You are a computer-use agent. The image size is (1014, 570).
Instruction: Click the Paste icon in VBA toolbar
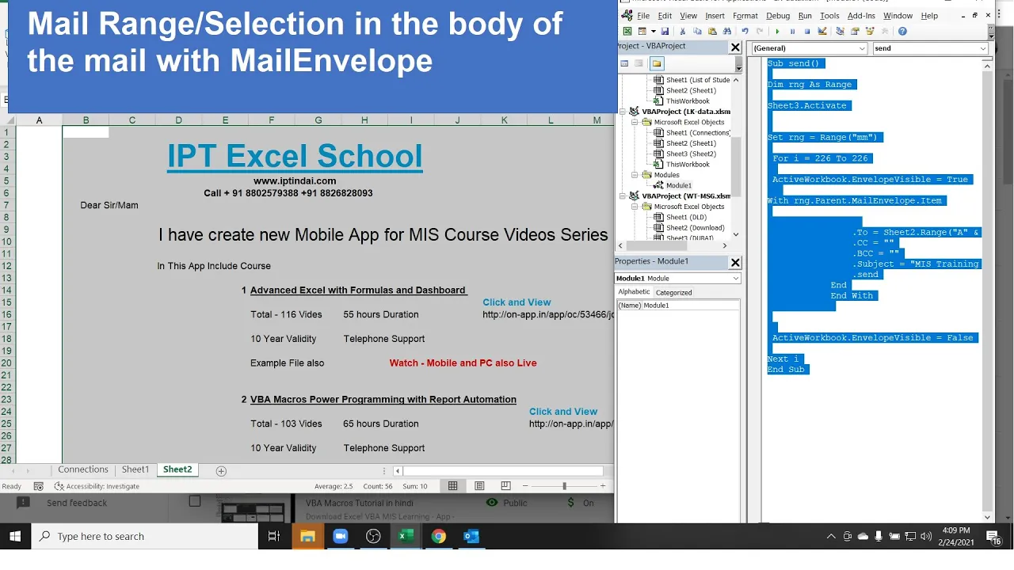coord(712,32)
